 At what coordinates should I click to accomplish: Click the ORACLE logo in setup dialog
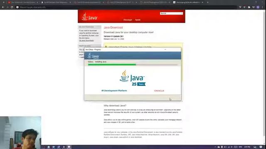tap(159, 91)
